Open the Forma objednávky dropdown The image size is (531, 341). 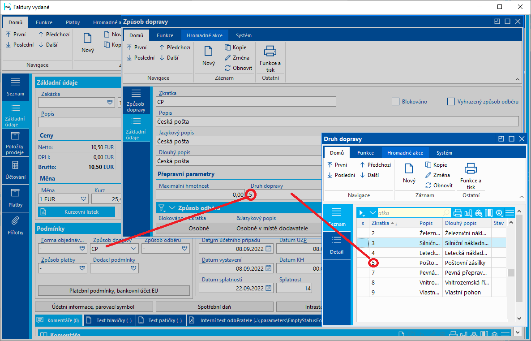(82, 248)
